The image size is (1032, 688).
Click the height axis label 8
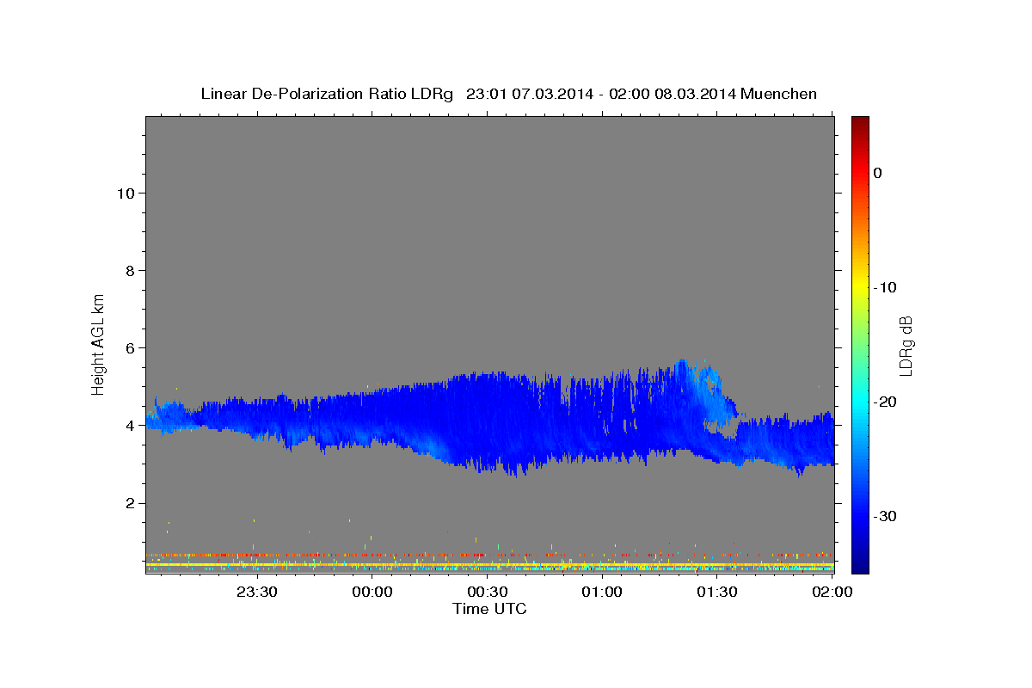pos(130,270)
